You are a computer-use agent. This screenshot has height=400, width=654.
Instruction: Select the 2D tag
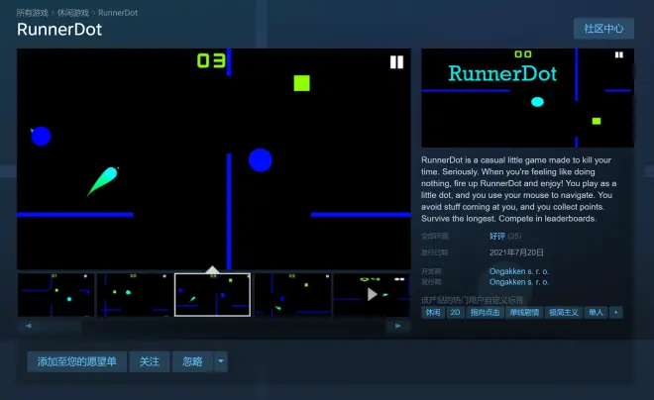[x=455, y=313]
